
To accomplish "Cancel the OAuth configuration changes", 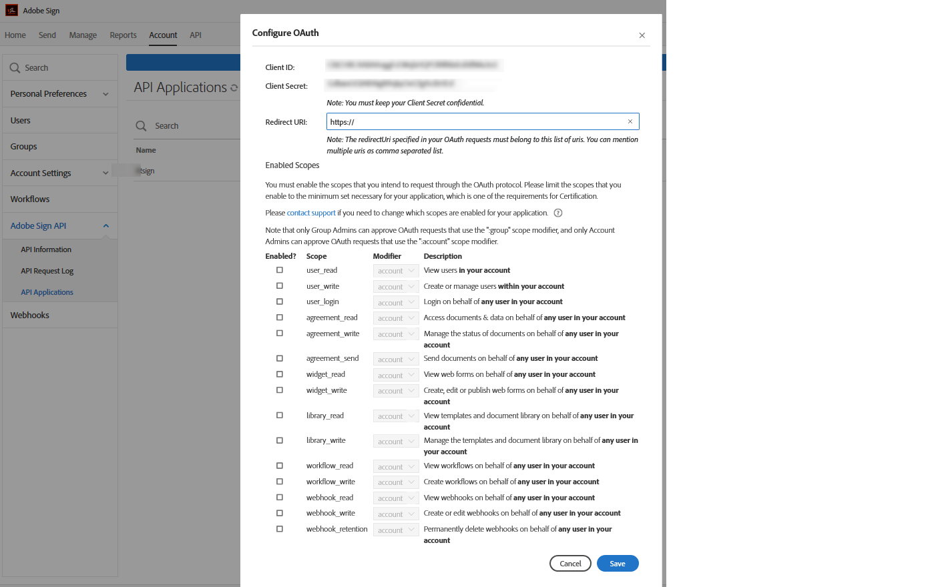I will pos(570,563).
